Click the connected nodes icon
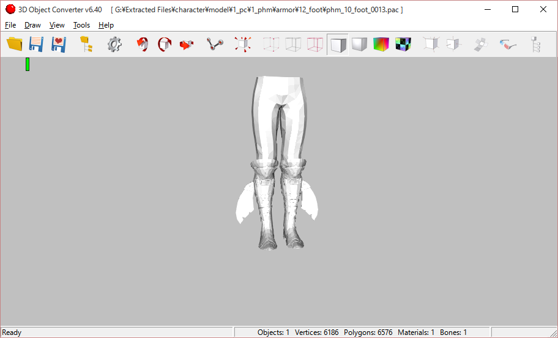 pyautogui.click(x=215, y=44)
